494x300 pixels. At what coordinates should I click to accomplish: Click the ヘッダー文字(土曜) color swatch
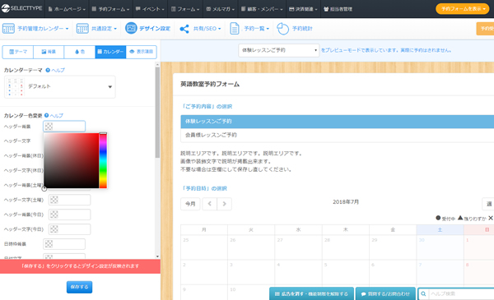click(x=54, y=200)
